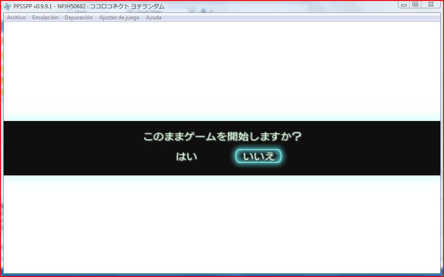Screen dimensions: 444x277
Task: Click the NPJH50682 game ID in title bar
Action: coord(72,6)
